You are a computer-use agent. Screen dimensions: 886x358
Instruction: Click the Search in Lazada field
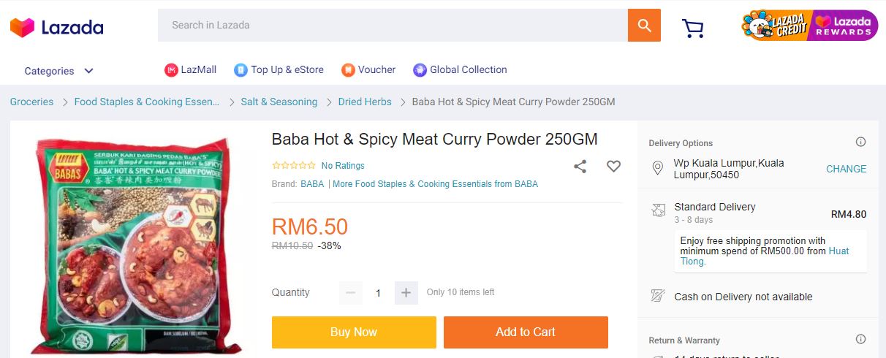[392, 26]
